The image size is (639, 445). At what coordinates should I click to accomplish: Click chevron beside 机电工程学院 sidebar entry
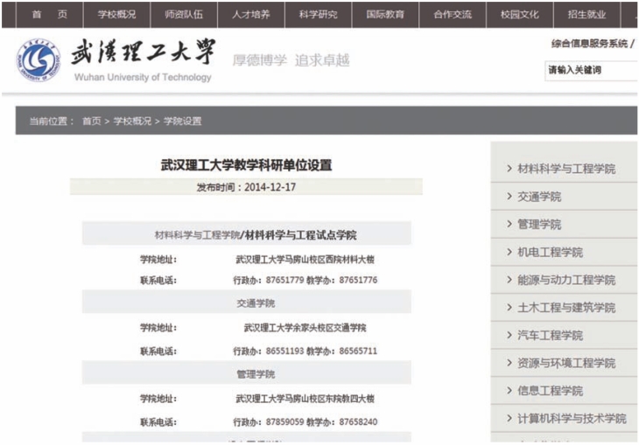(509, 252)
